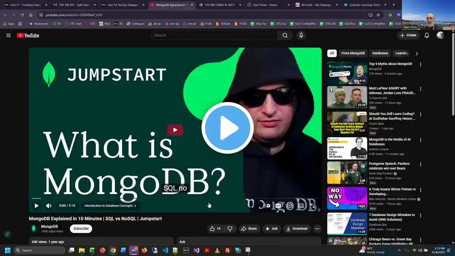
Task: Click the video progress bar
Action: (x=175, y=198)
